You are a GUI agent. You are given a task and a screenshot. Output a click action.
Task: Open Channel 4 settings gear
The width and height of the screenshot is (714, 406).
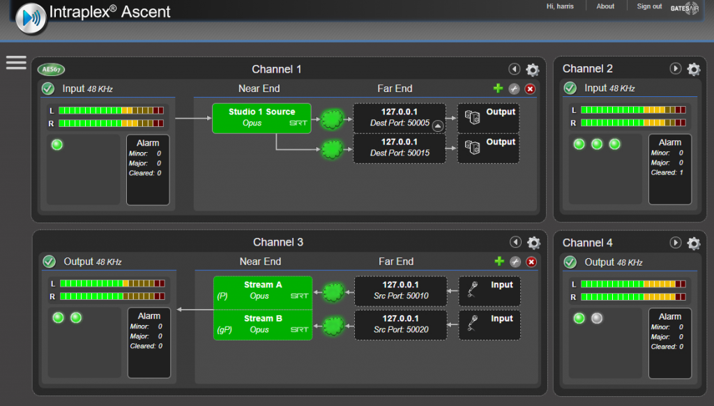[693, 243]
